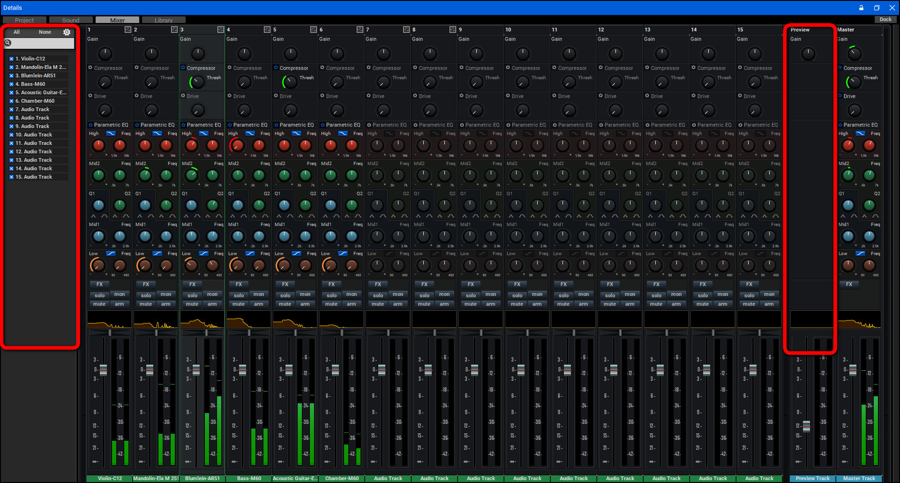Solo channel 15 Audio Track
Viewport: 900px width, 483px height.
(749, 295)
